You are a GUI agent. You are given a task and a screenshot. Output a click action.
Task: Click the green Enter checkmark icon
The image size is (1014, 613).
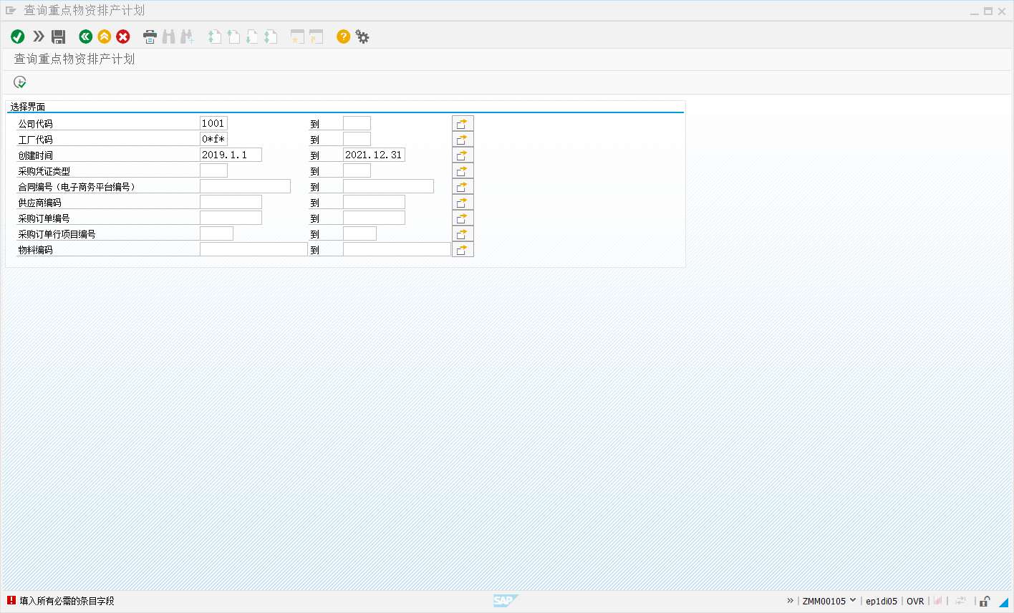[x=18, y=37]
